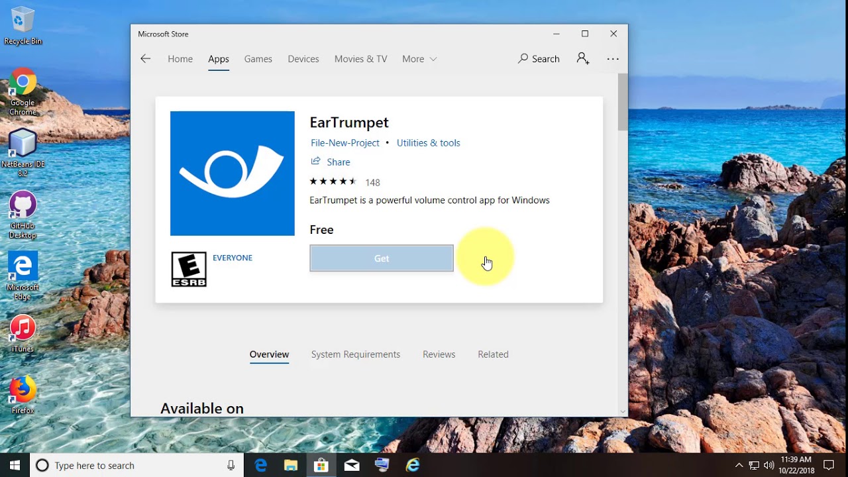
Task: Open the Action Center notifications icon
Action: click(829, 465)
